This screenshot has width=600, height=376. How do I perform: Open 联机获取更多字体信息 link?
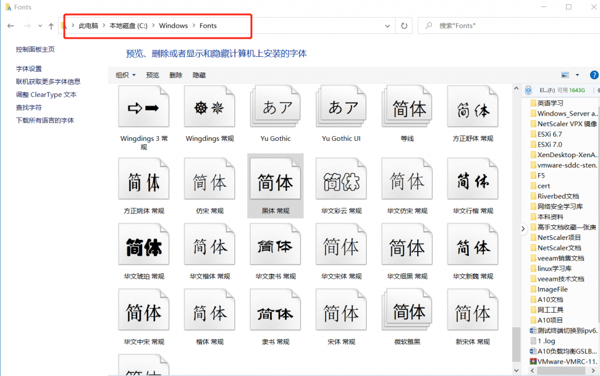[x=48, y=82]
